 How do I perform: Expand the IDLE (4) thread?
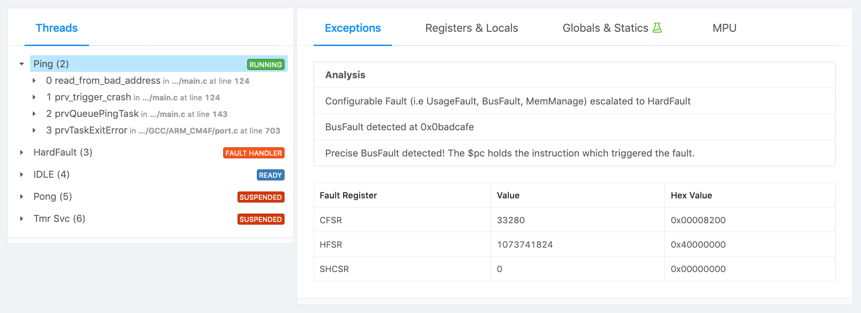point(22,174)
